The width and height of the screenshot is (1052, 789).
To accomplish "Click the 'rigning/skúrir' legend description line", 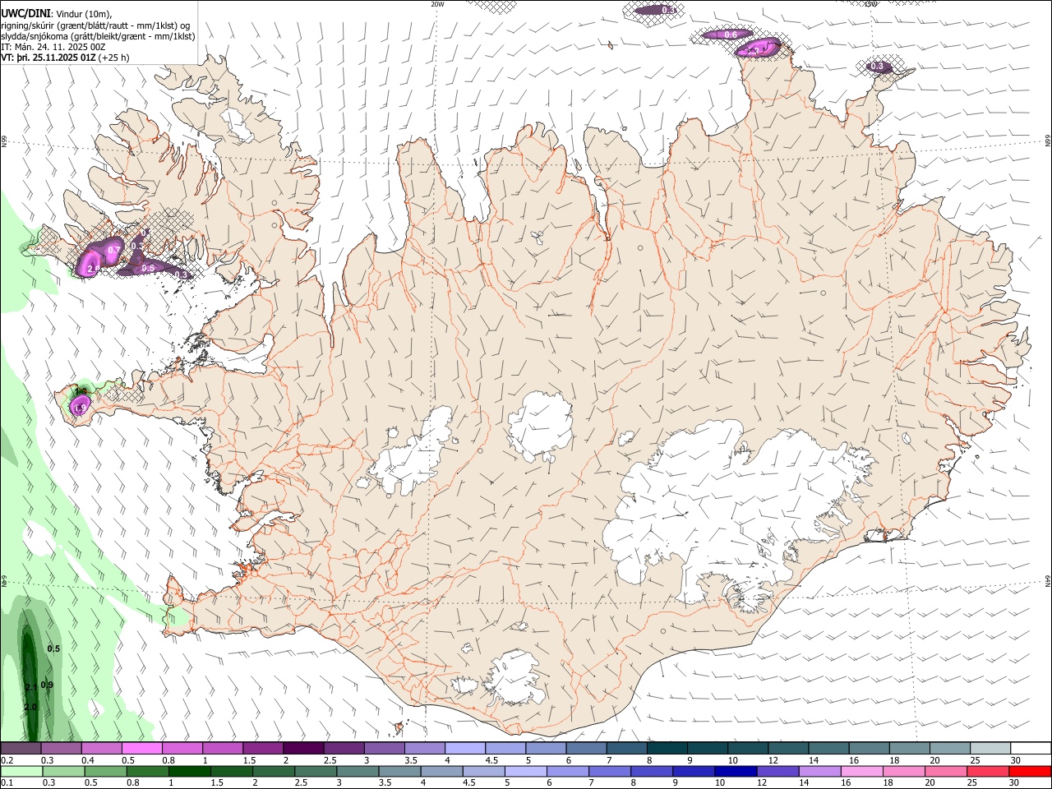I will coord(95,25).
